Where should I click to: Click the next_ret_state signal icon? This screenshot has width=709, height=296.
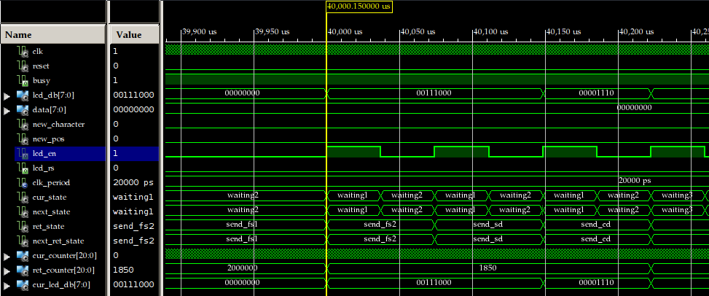tap(22, 241)
